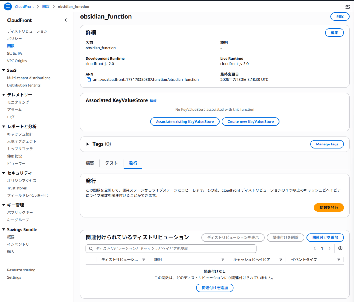This screenshot has width=354, height=302.
Task: Open オリジンアクセス in sidebar
Action: coord(22,181)
